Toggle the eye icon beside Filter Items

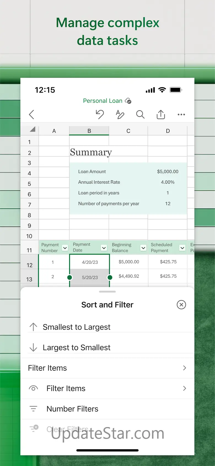tap(33, 388)
